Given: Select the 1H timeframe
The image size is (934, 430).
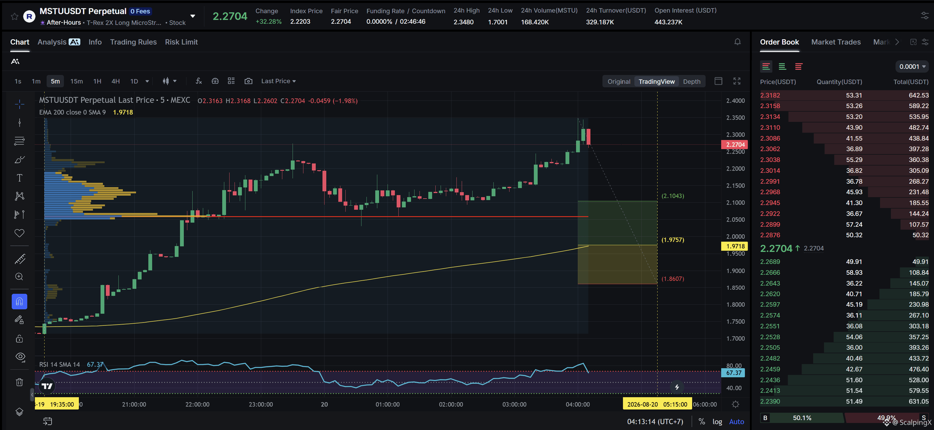Looking at the screenshot, I should coord(97,81).
